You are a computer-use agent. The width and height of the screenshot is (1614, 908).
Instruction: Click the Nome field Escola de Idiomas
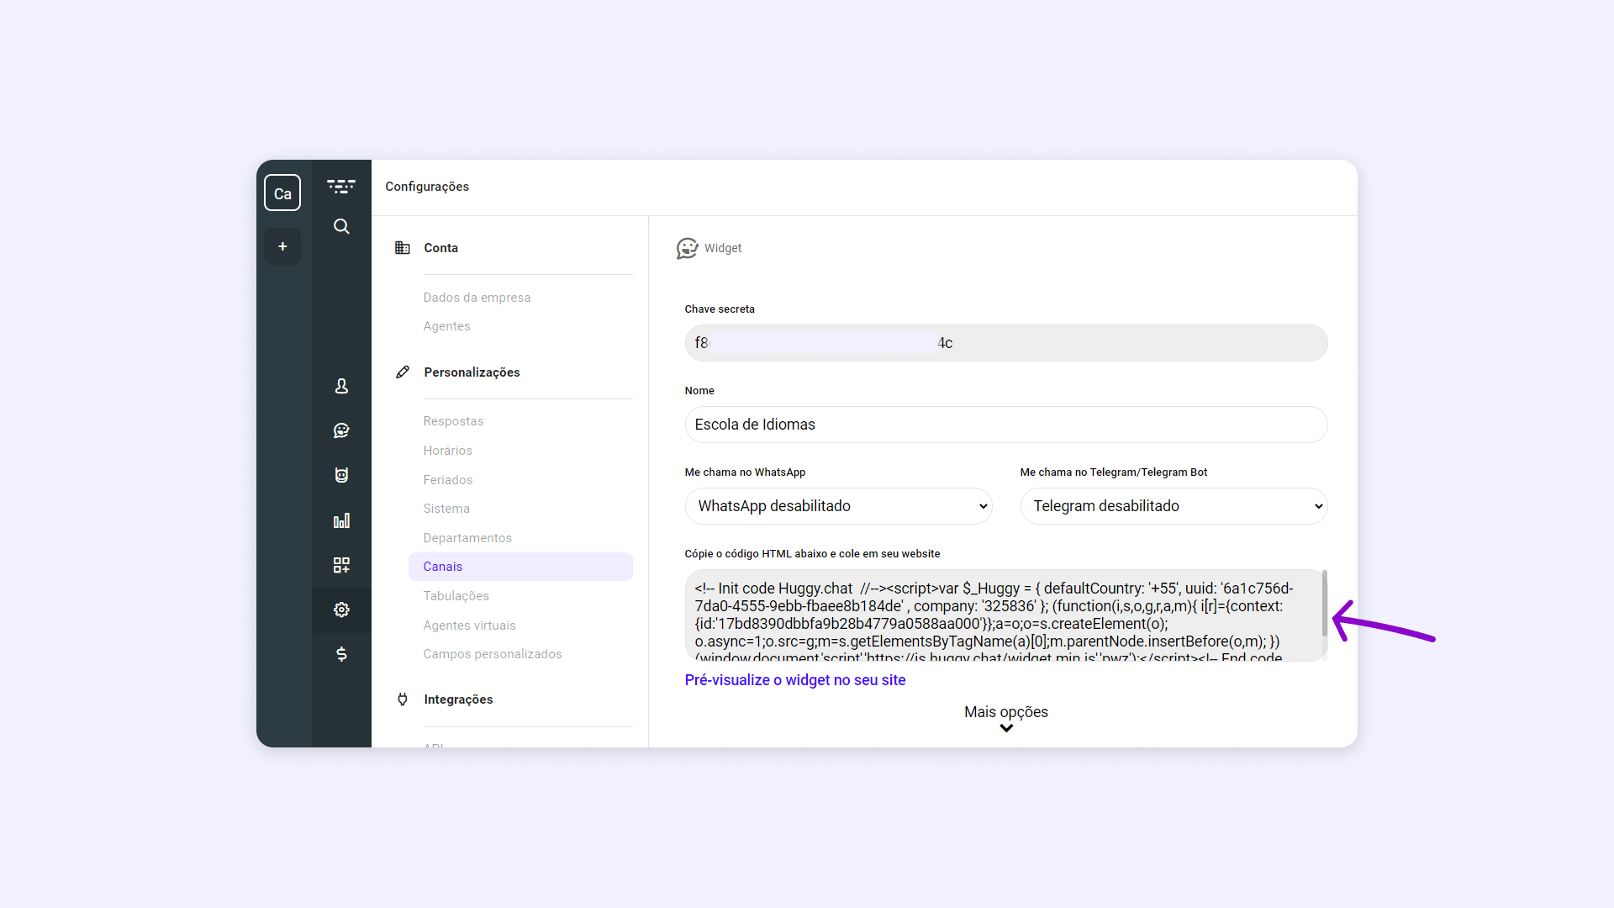coord(1006,425)
